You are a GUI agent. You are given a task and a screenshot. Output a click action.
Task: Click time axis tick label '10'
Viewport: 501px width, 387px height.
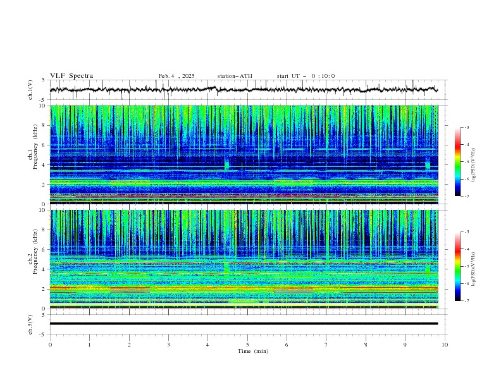445,345
